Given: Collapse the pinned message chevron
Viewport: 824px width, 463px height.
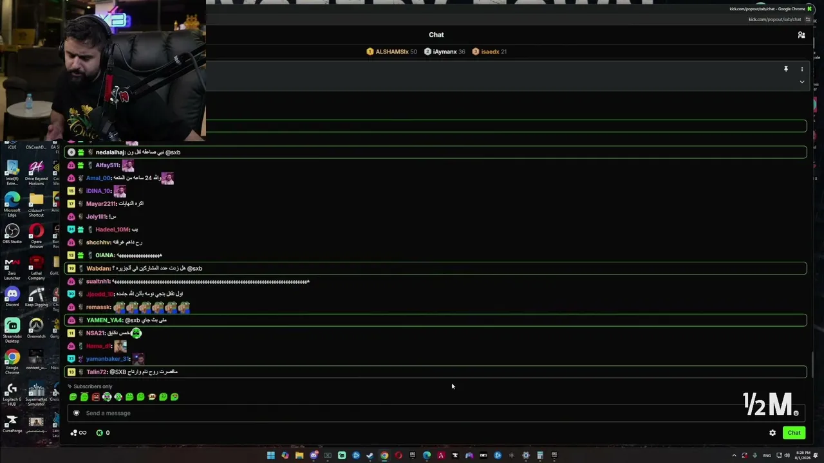Looking at the screenshot, I should pyautogui.click(x=802, y=82).
